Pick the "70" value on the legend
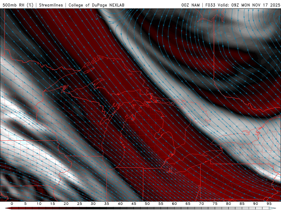The height and width of the screenshot is (210, 281). (201, 204)
